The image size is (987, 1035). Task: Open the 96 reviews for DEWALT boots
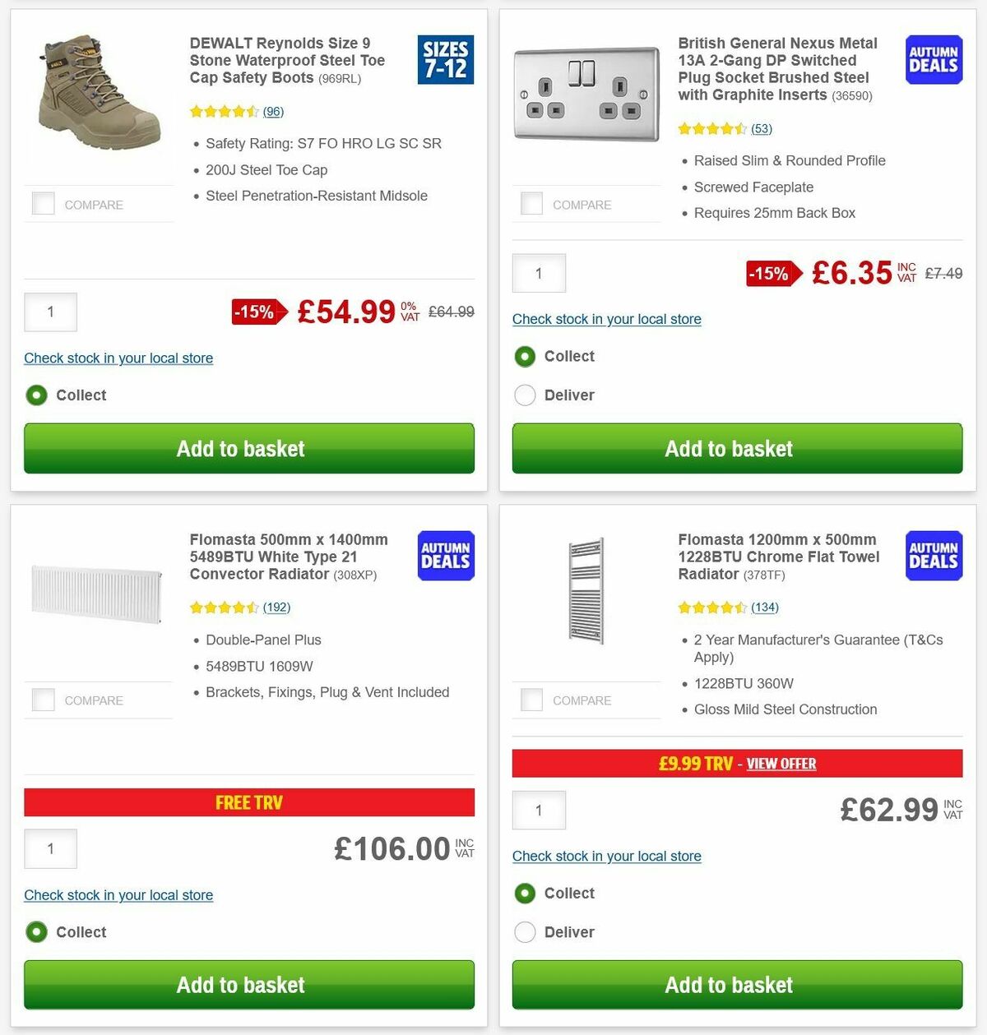(x=272, y=112)
